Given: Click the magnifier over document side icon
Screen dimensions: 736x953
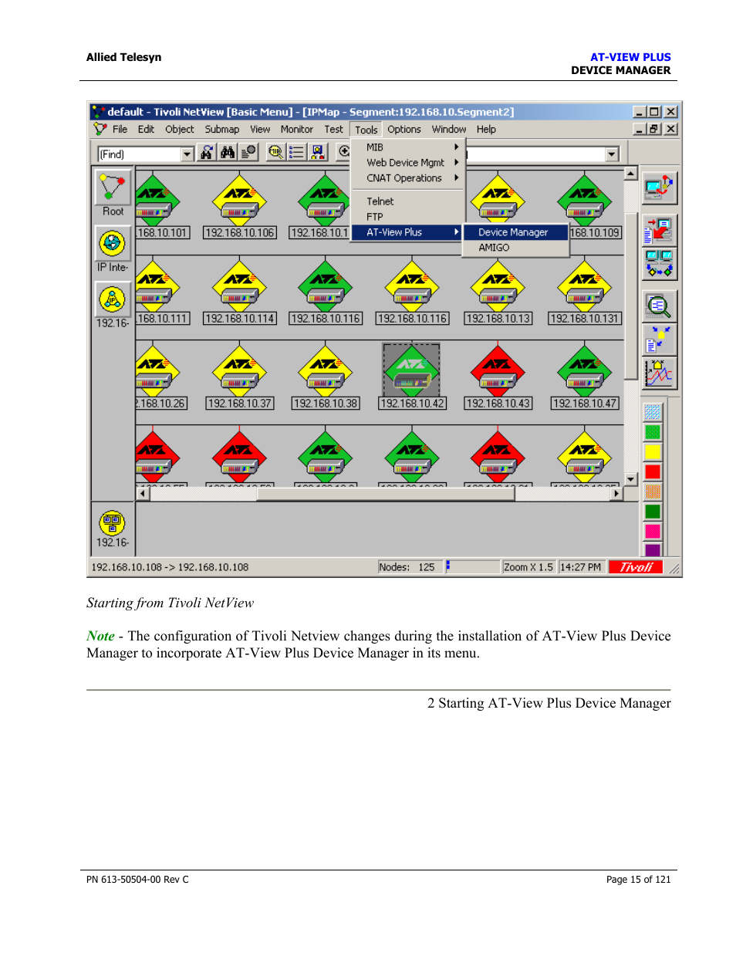Looking at the screenshot, I should point(660,306).
